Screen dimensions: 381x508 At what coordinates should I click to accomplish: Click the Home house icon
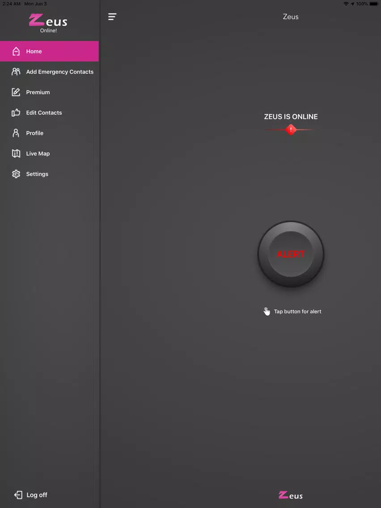point(16,51)
